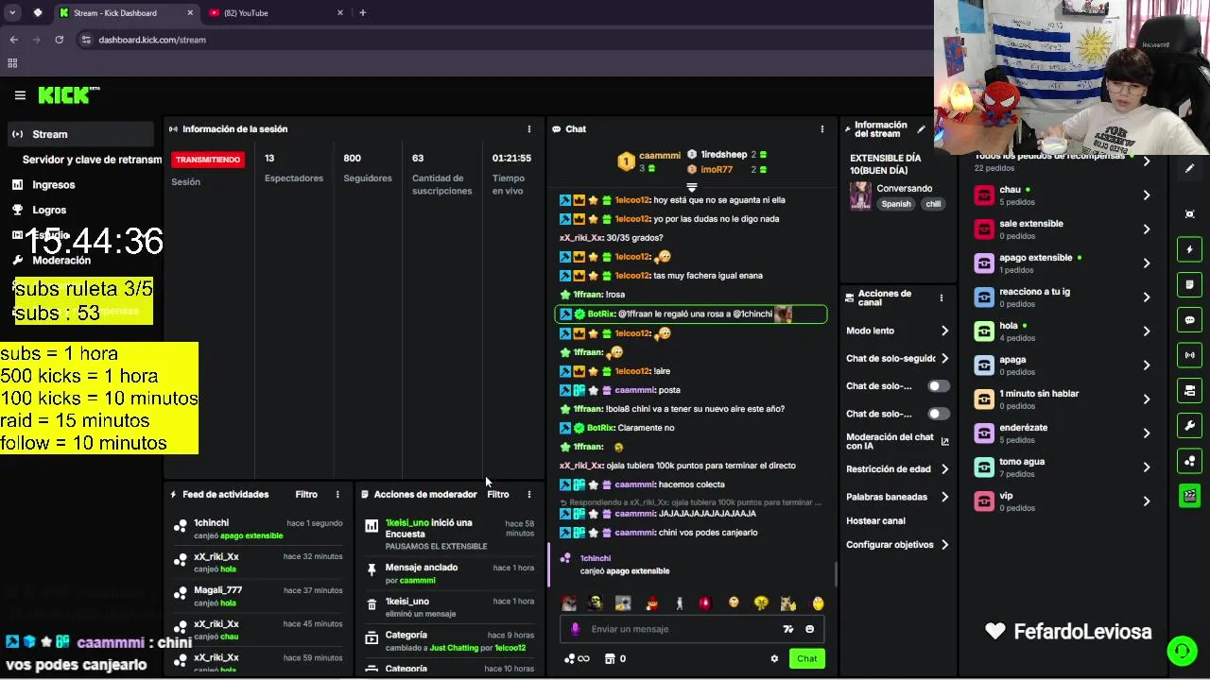
Task: Click the pencil icon in the right sidebar
Action: tap(1190, 168)
